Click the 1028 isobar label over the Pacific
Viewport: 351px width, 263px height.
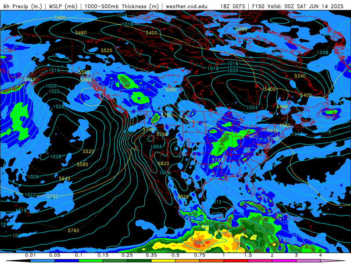point(56,156)
